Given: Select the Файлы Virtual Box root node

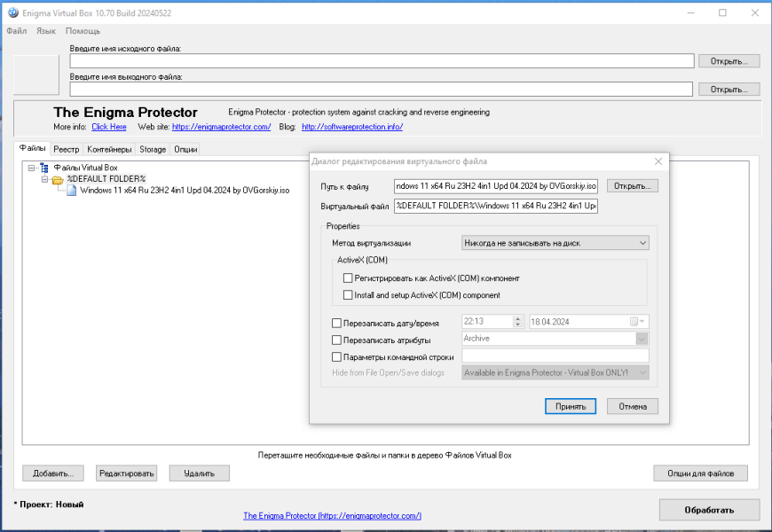Looking at the screenshot, I should coord(86,168).
